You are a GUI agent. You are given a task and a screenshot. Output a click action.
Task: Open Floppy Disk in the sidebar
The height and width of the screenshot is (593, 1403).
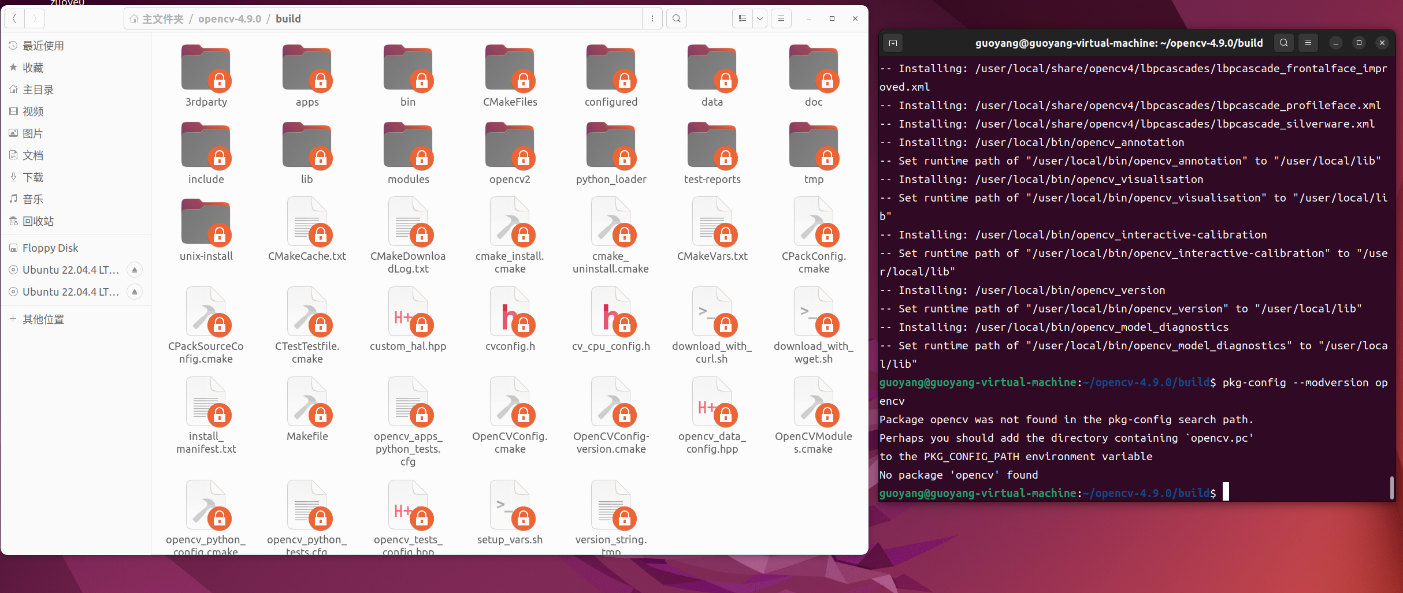coord(76,248)
